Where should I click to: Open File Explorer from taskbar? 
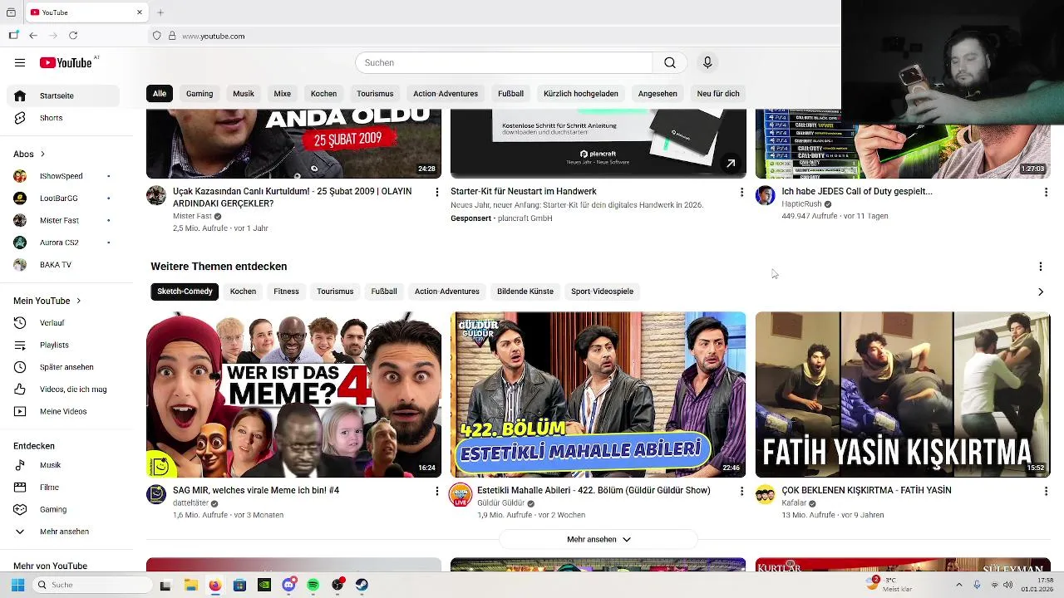[x=190, y=585]
